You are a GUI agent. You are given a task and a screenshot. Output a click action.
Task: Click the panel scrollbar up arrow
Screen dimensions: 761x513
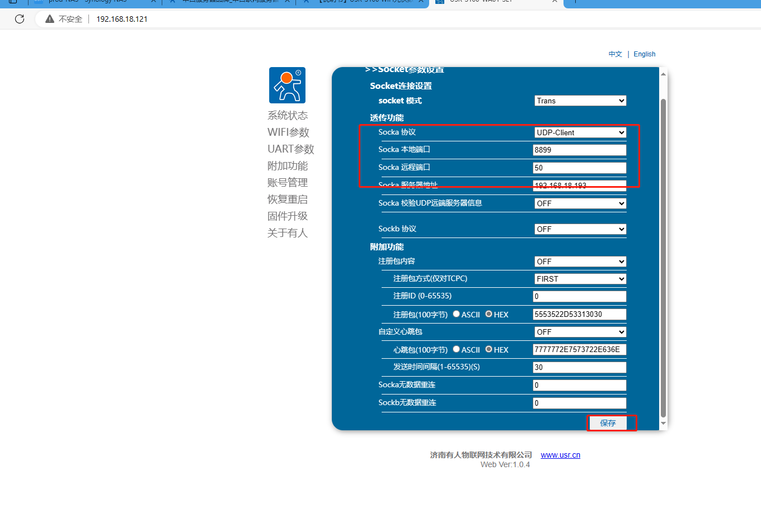tap(663, 74)
